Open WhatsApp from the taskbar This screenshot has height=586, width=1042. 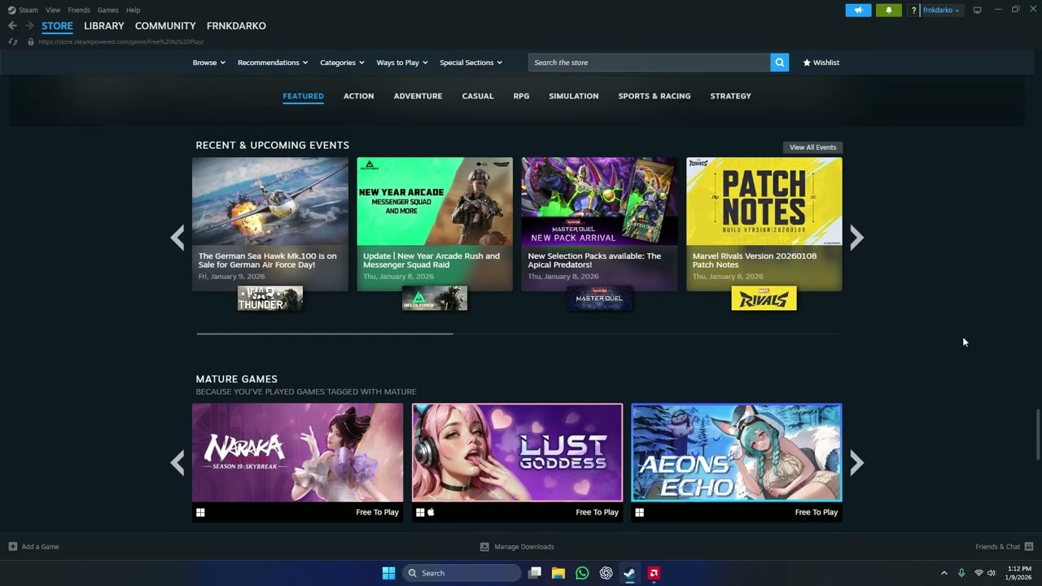[582, 573]
